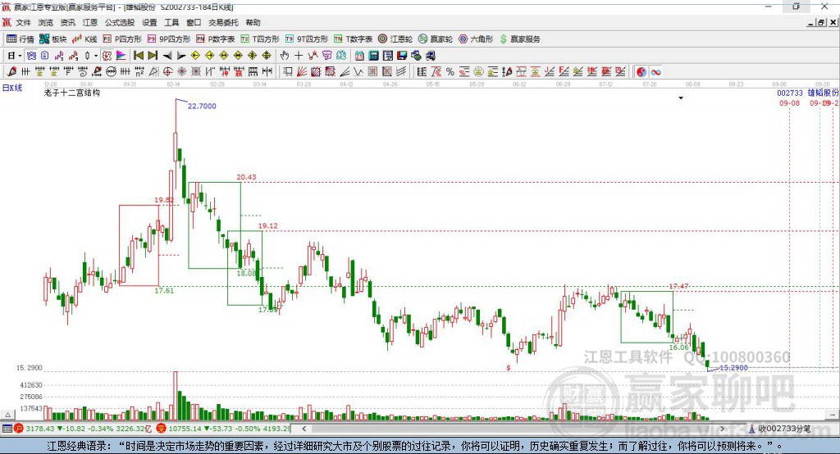This screenshot has width=840, height=454.
Task: Click the red-blue yin-yang icon
Action: (x=641, y=72)
